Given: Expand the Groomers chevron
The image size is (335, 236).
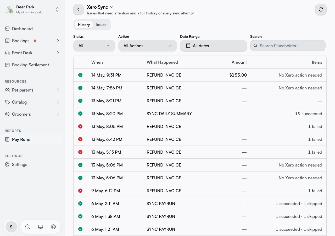Looking at the screenshot, I should coord(58,114).
